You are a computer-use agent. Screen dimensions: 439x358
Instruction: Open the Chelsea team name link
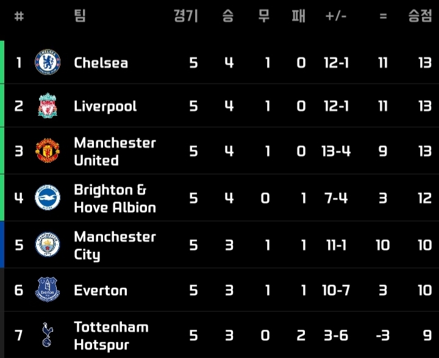tap(101, 63)
